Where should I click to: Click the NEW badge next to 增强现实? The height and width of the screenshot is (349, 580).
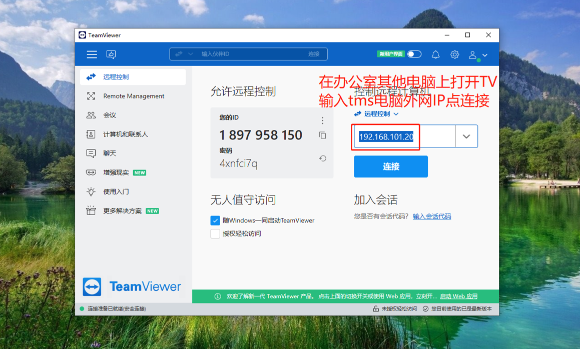tap(140, 172)
